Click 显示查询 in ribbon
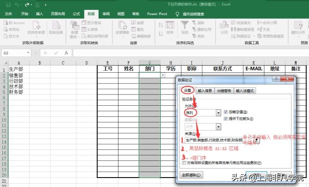 [x=91, y=23]
